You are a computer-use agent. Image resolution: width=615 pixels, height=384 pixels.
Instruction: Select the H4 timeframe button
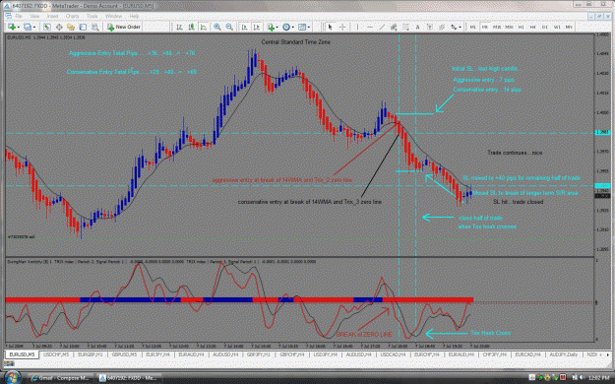point(533,27)
